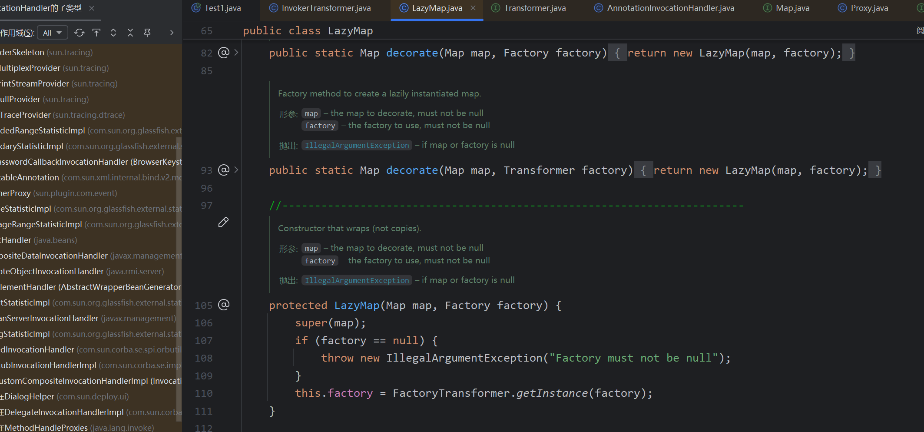The width and height of the screenshot is (924, 432).
Task: Click super(map) call on line 106
Action: click(x=331, y=323)
